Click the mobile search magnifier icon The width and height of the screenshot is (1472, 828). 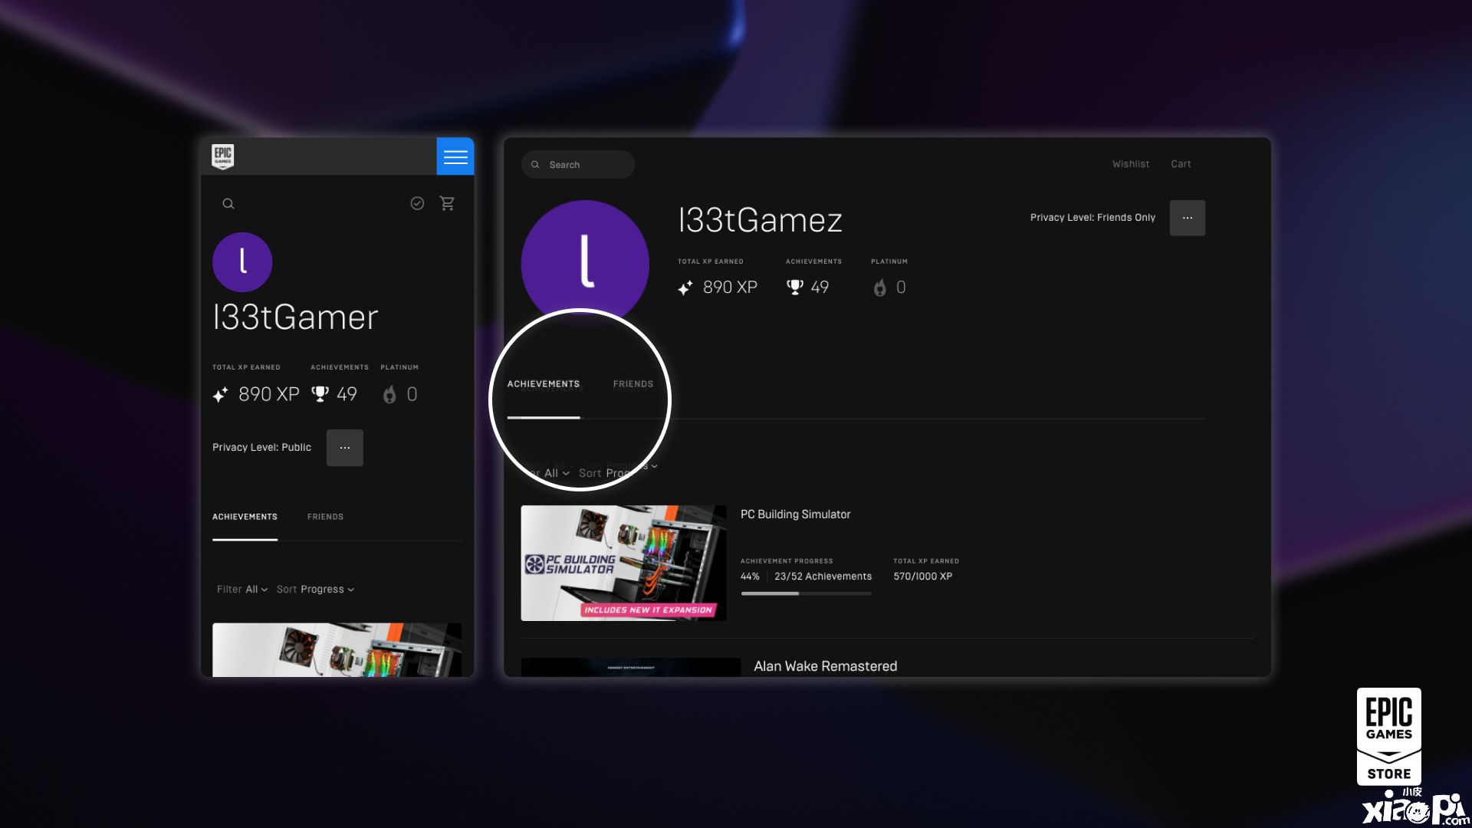pyautogui.click(x=228, y=204)
